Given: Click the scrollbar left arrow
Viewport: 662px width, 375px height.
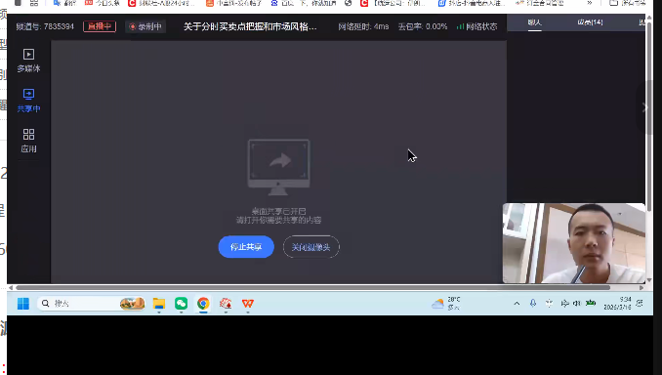Looking at the screenshot, I should [x=11, y=287].
